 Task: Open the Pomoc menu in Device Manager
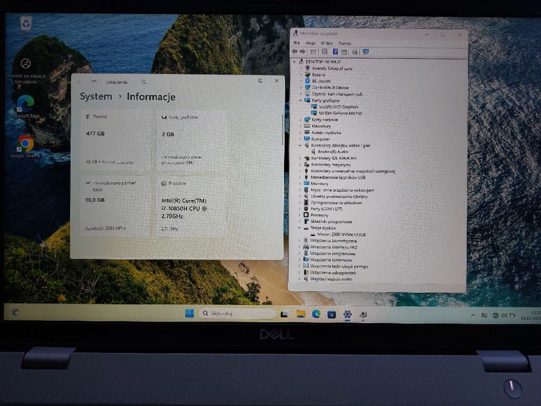coord(344,43)
